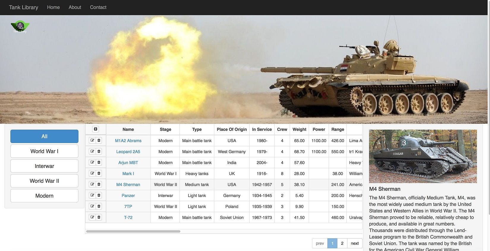Viewport: 490px width, 251px height.
Task: Select the All stage filter
Action: [x=44, y=136]
